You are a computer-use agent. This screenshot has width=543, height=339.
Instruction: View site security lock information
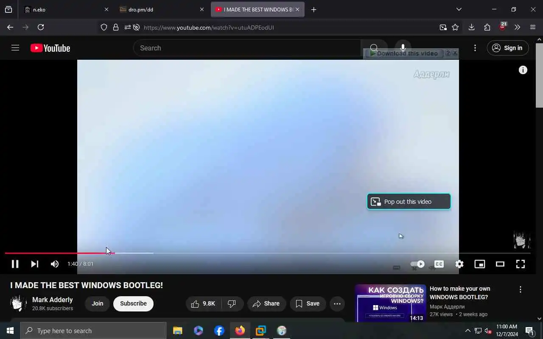(116, 27)
